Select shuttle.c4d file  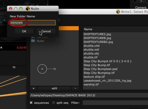point(91,46)
